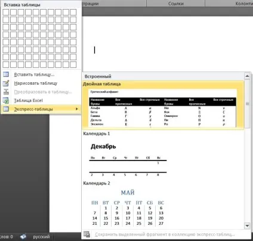Click the Экспресс-таблицы icon

point(6,109)
